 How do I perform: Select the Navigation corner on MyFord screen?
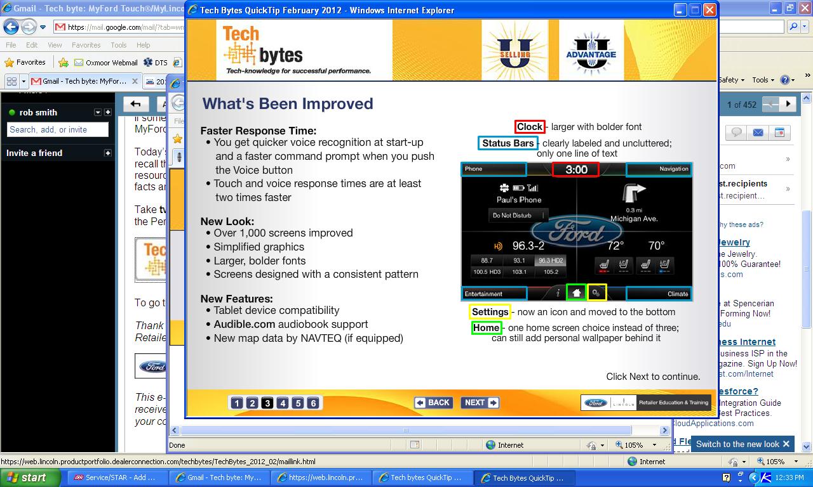click(659, 169)
